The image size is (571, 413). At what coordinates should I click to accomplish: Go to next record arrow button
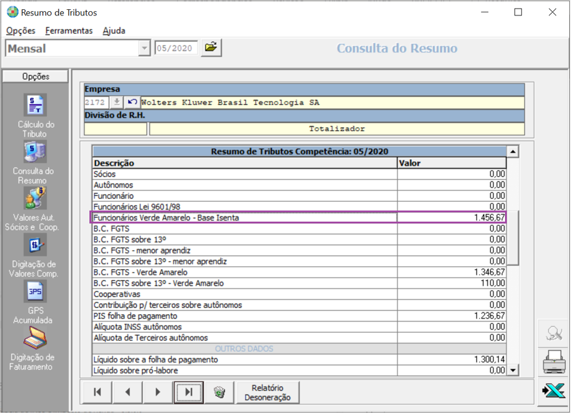[158, 392]
